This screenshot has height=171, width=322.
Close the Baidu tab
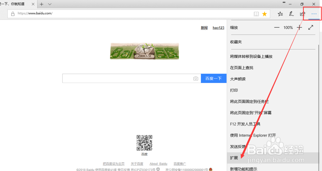[x=33, y=4]
